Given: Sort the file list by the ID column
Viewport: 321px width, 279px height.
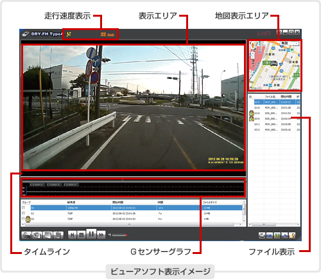Looking at the screenshot, I should click(x=251, y=97).
